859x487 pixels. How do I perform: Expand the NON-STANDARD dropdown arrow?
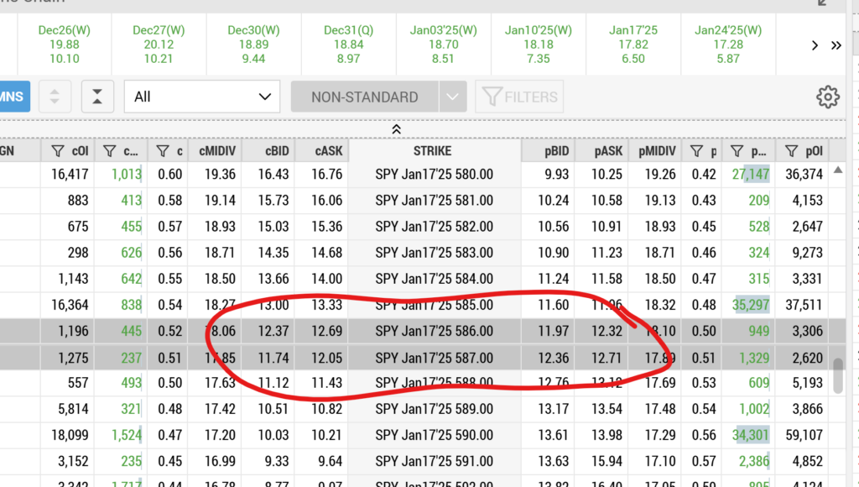point(452,97)
